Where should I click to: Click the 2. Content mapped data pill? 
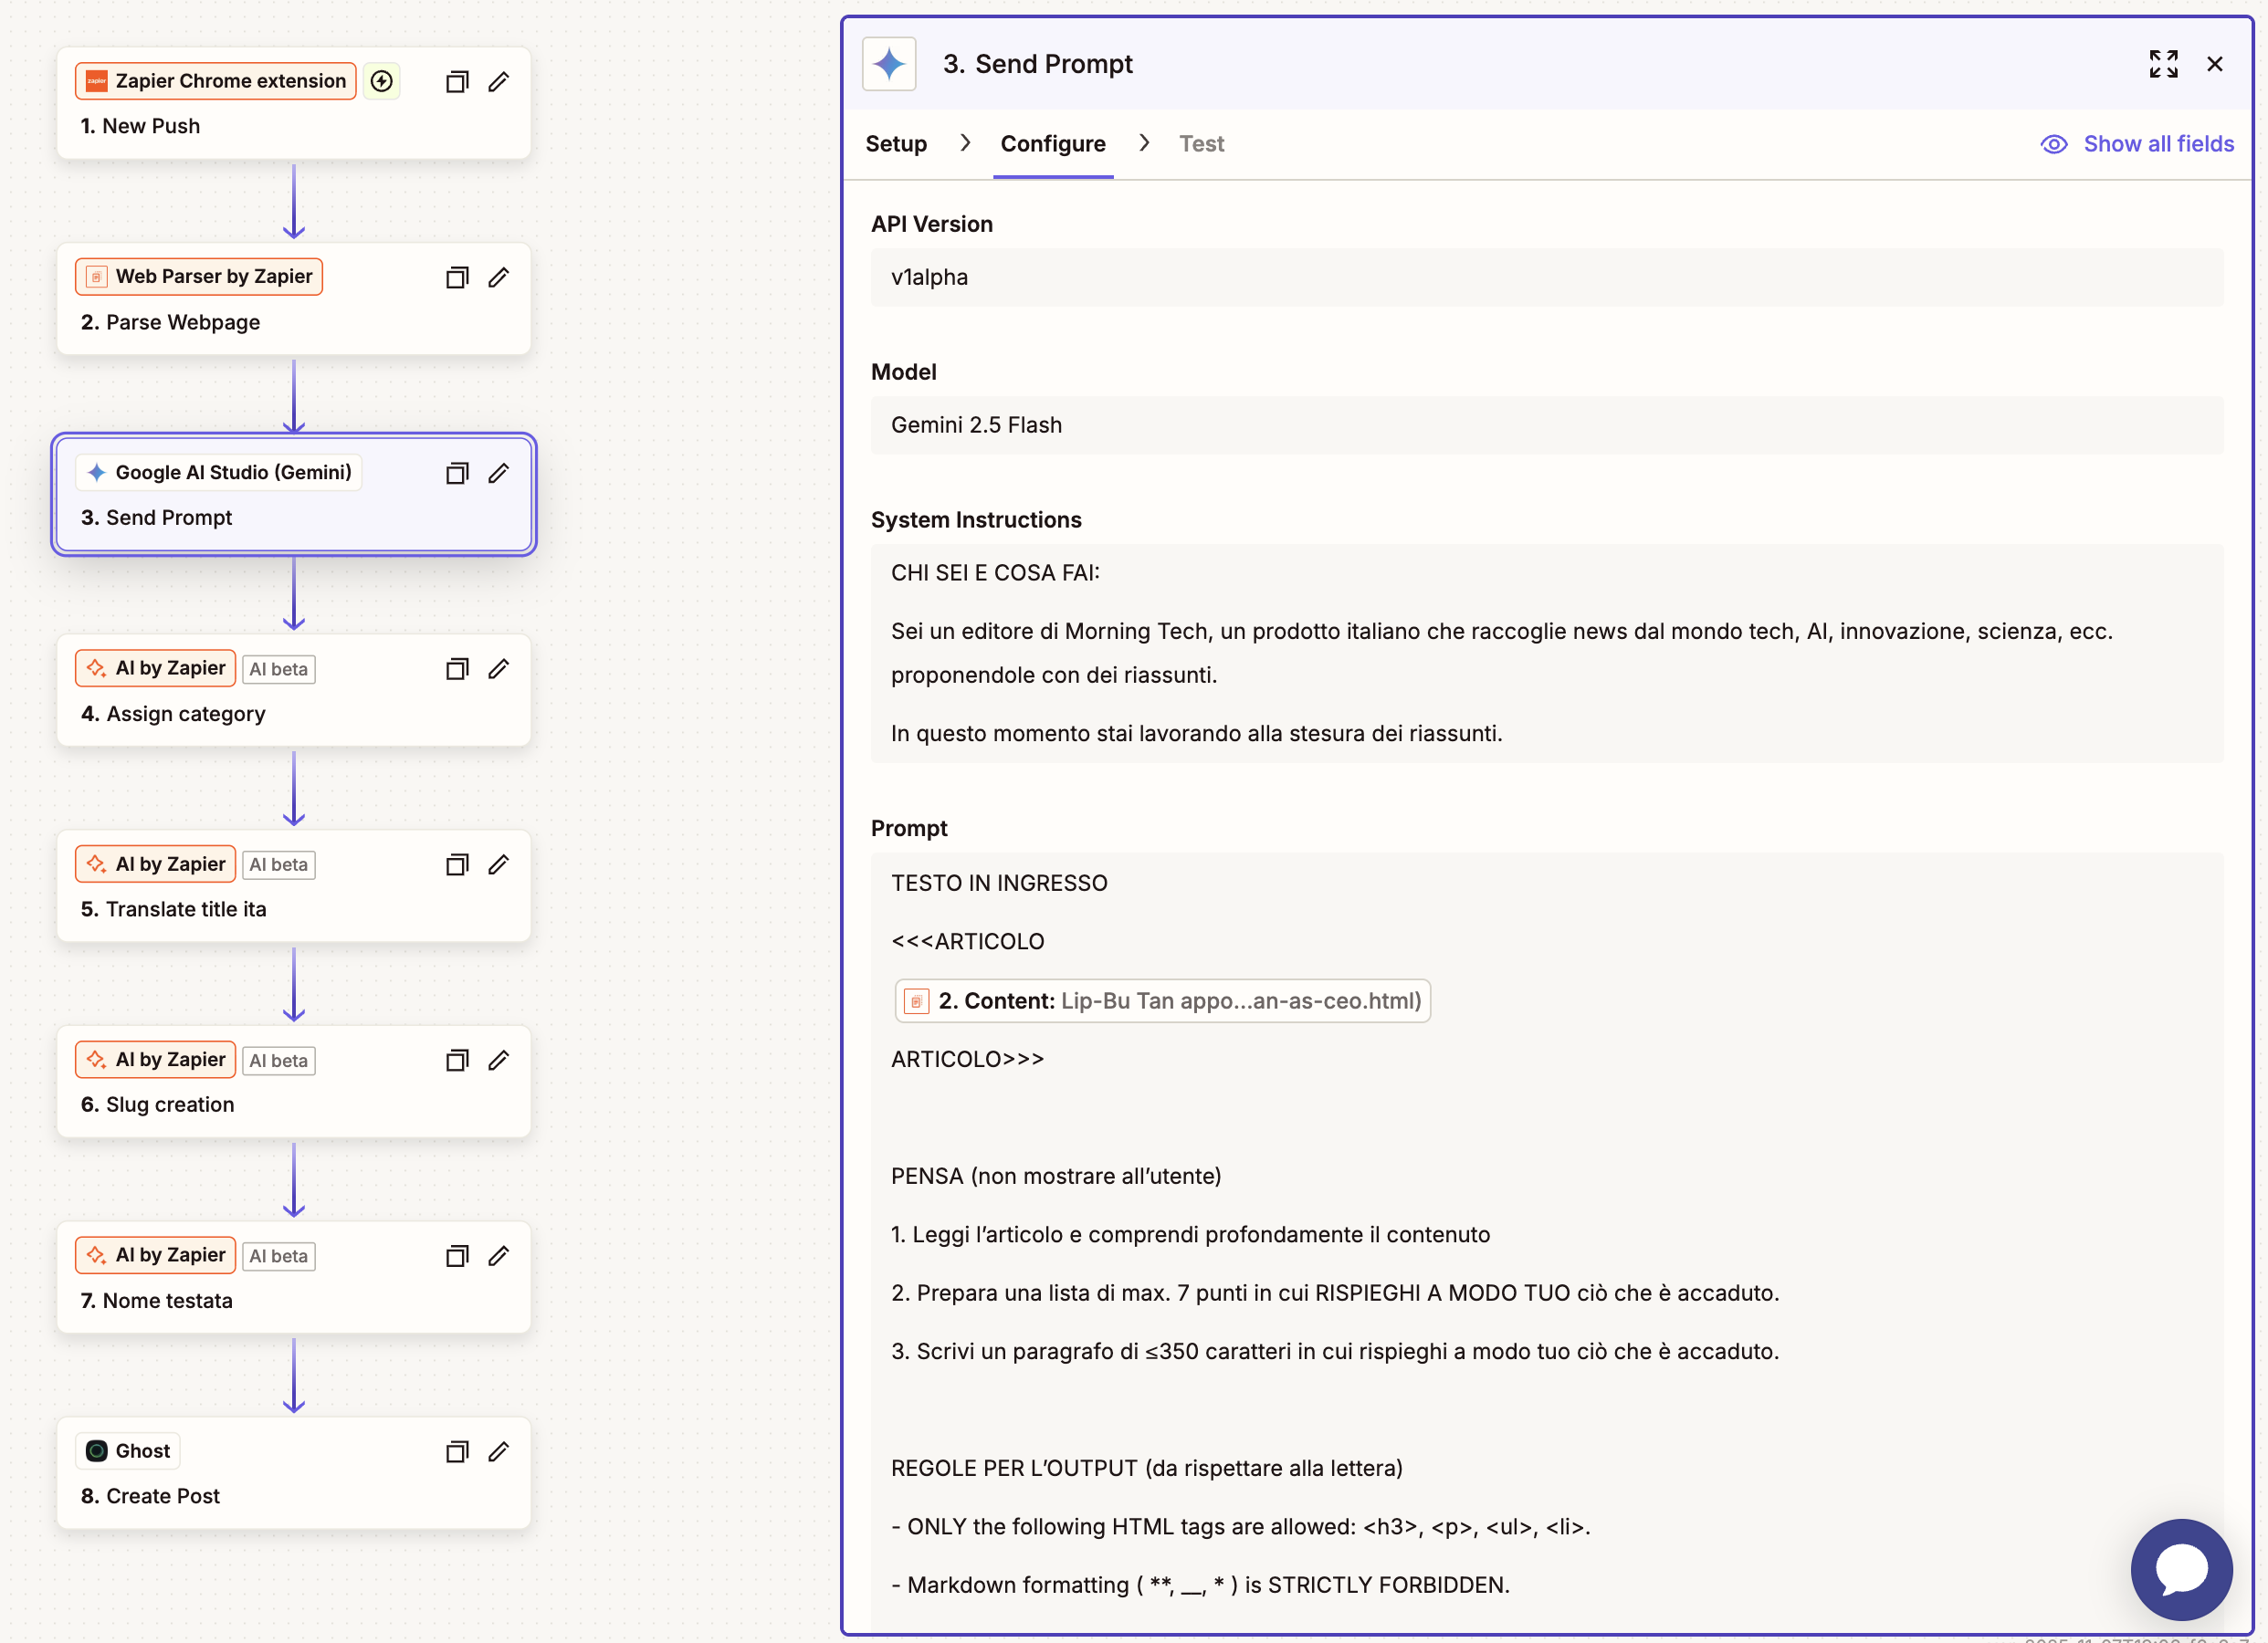1162,1001
